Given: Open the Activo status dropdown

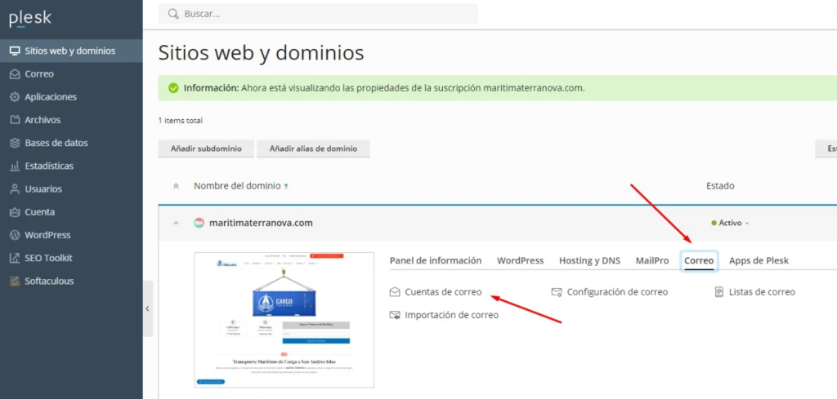Looking at the screenshot, I should [730, 223].
